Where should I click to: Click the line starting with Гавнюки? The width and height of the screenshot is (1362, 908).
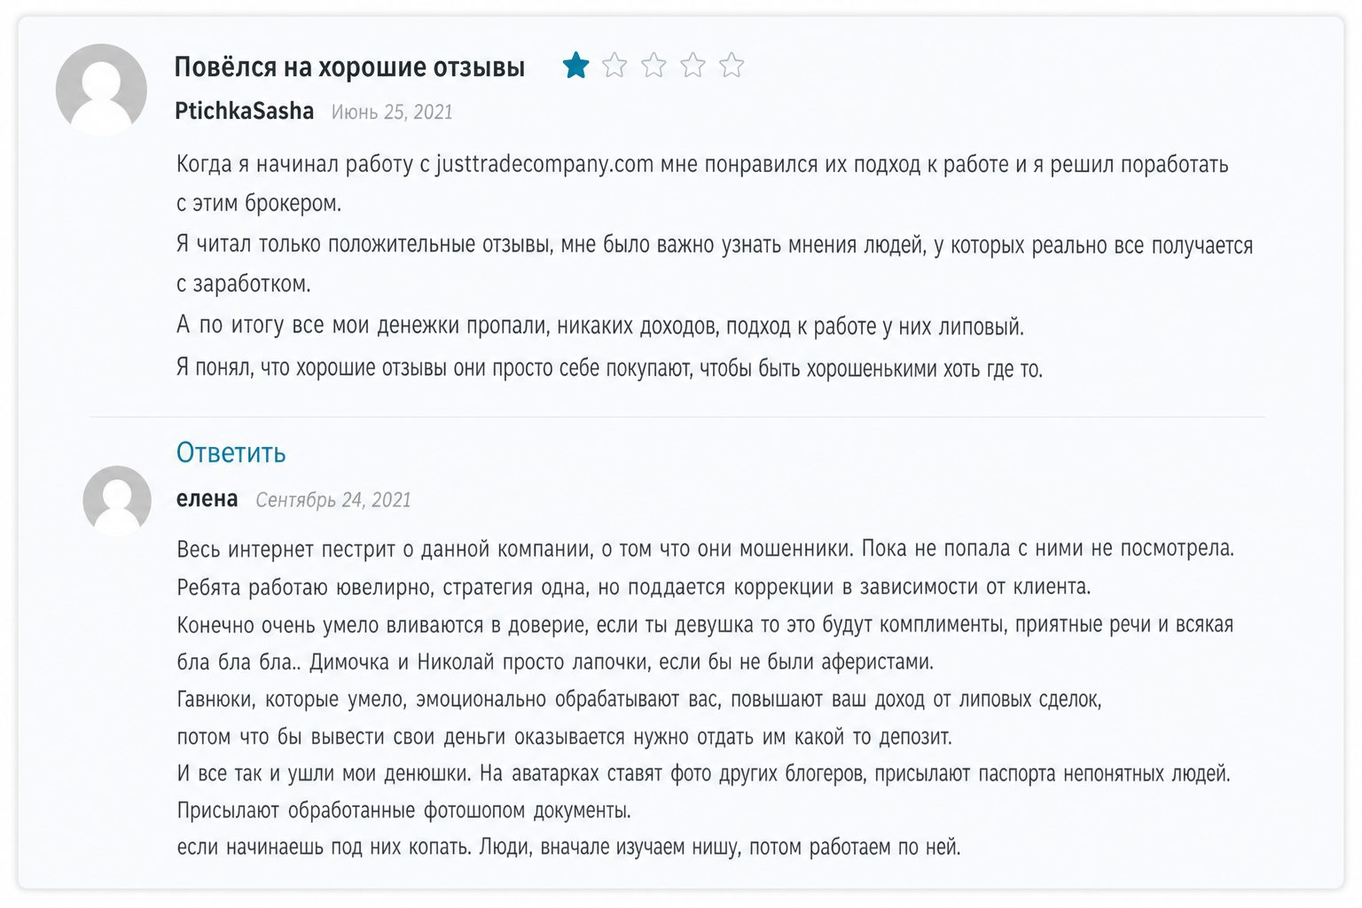[638, 701]
